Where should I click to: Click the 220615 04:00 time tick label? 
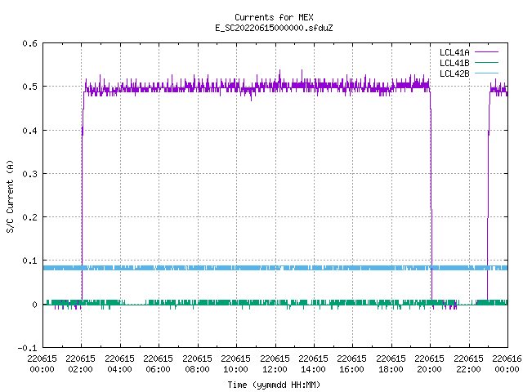(x=119, y=363)
